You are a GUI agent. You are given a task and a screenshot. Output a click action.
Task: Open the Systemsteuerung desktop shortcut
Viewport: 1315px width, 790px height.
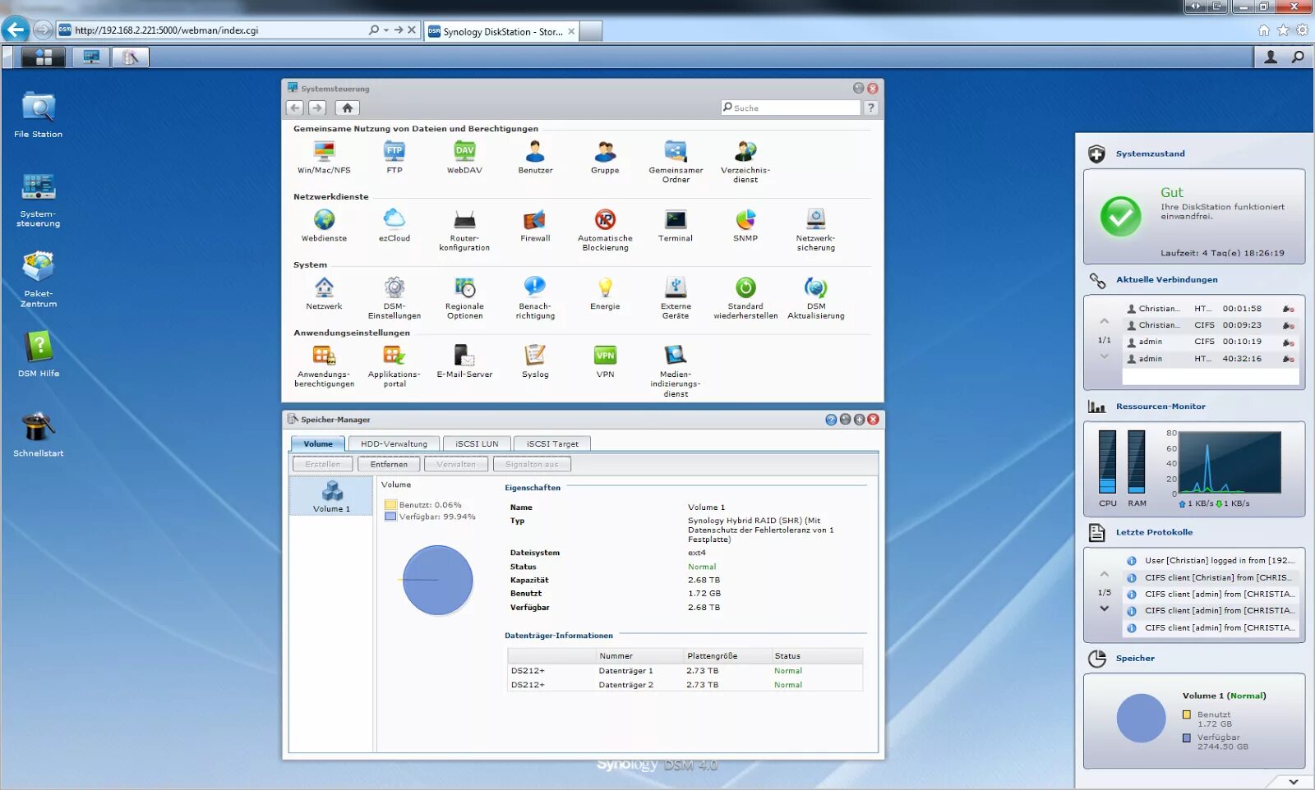coord(38,200)
